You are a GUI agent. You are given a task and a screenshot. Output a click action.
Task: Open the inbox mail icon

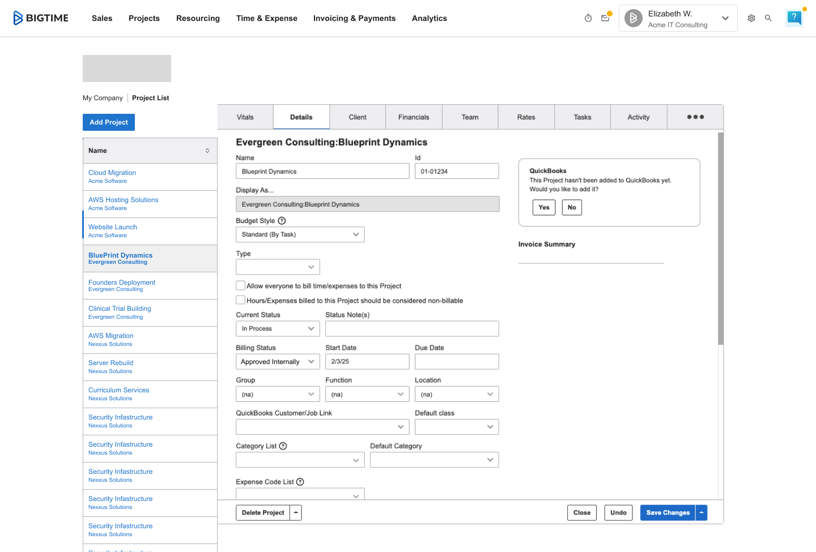tap(605, 18)
